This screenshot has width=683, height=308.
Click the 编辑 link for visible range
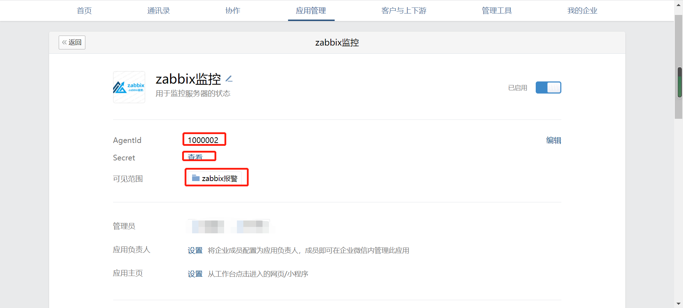[x=554, y=140]
